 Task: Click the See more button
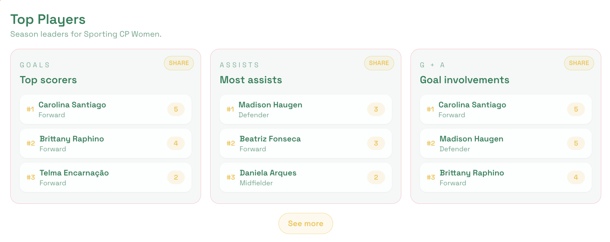305,223
